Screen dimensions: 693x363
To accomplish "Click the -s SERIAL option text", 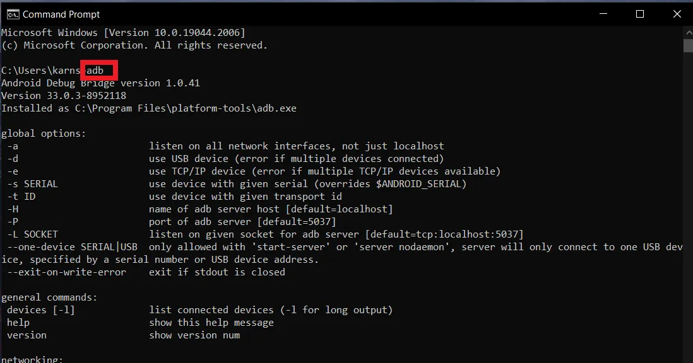I will (x=33, y=184).
